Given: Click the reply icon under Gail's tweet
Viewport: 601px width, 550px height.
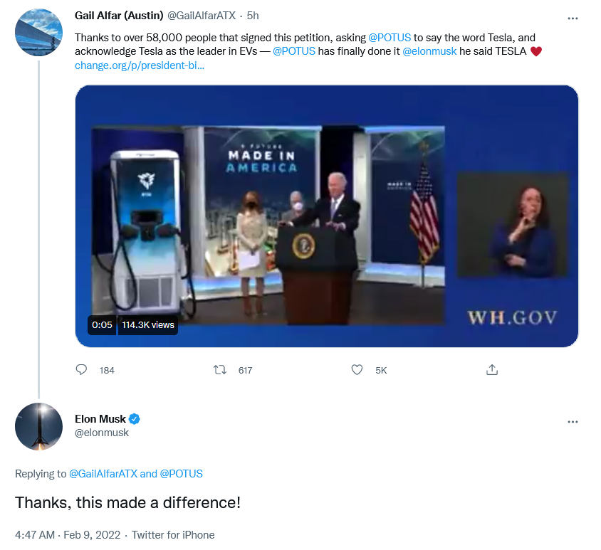Looking at the screenshot, I should click(81, 370).
